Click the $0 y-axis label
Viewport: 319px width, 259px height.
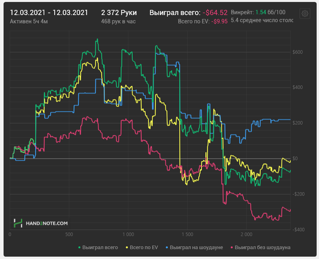click(x=295, y=158)
